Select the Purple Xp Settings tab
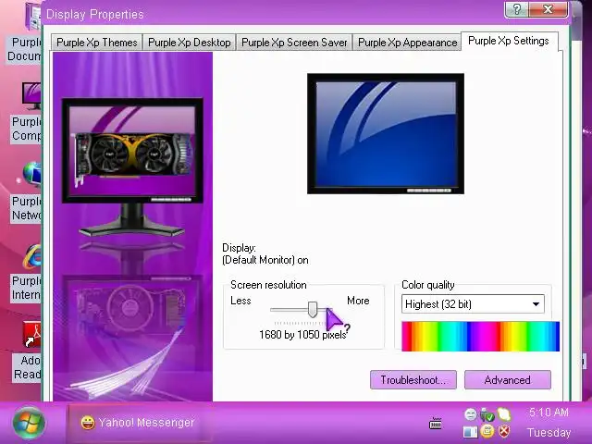This screenshot has width=592, height=444. coord(509,41)
